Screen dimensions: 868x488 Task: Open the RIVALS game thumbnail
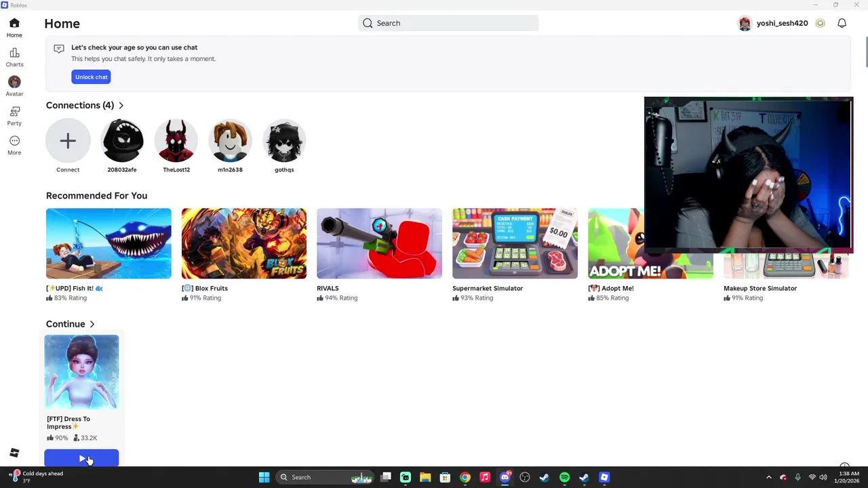tap(379, 243)
